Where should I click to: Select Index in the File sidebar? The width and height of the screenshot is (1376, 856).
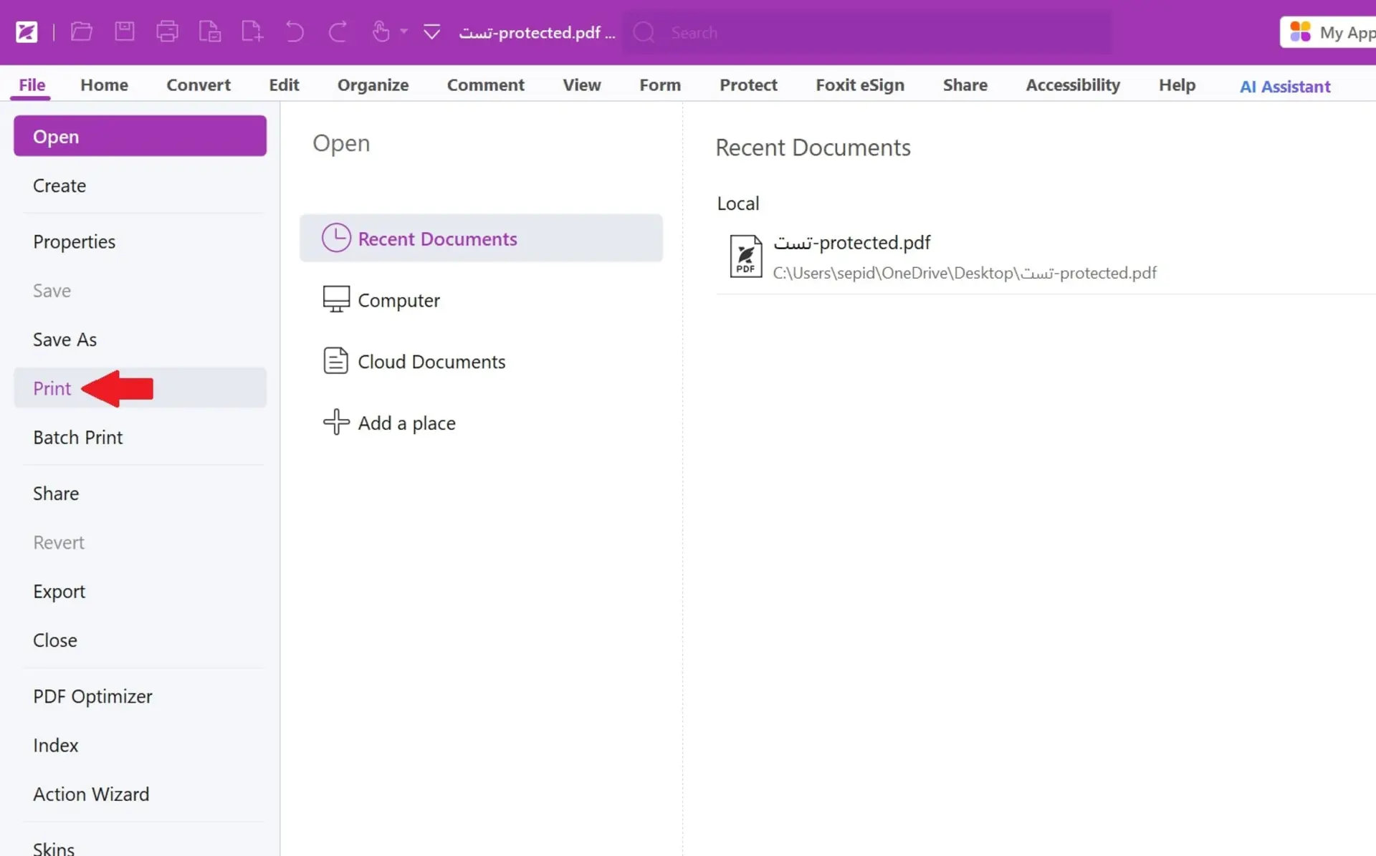tap(140, 745)
